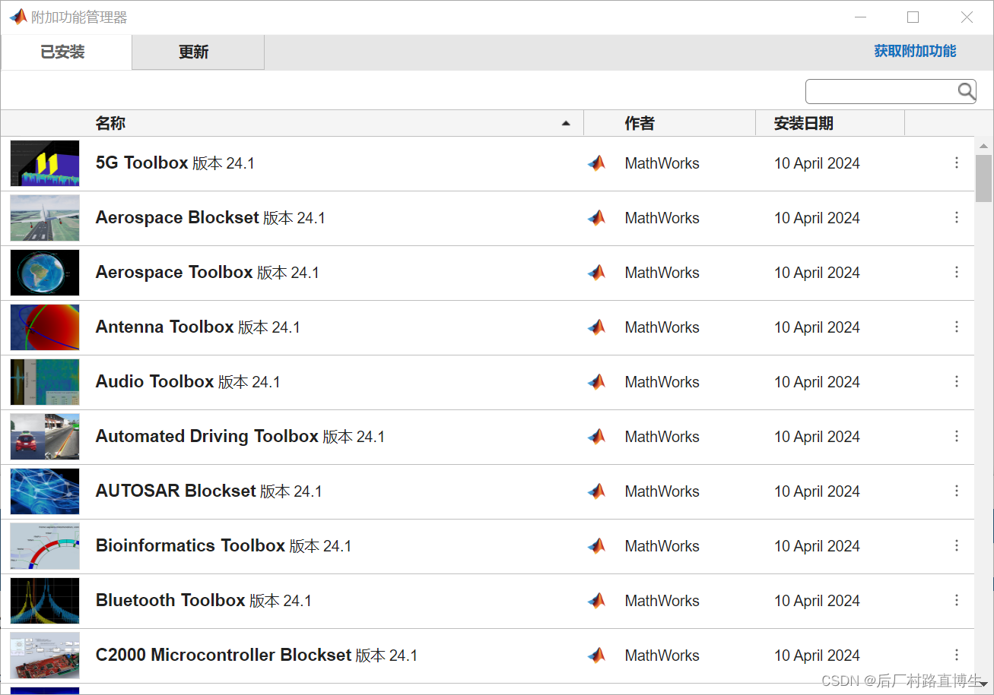The image size is (994, 695).
Task: Open options menu for Aerospace Blockset
Action: (957, 217)
